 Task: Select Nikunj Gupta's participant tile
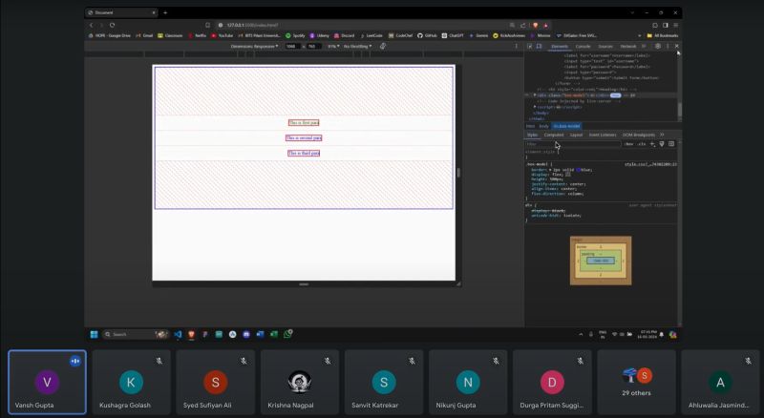click(468, 382)
